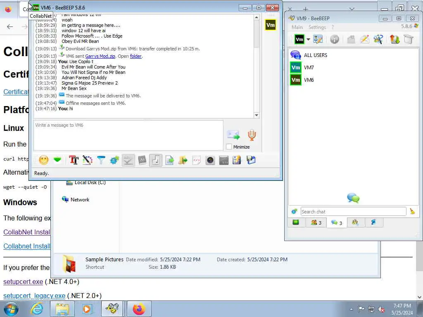This screenshot has height=317, width=423.
Task: Click the grey bin icon in BeeBEEP toolbar
Action: [x=409, y=39]
